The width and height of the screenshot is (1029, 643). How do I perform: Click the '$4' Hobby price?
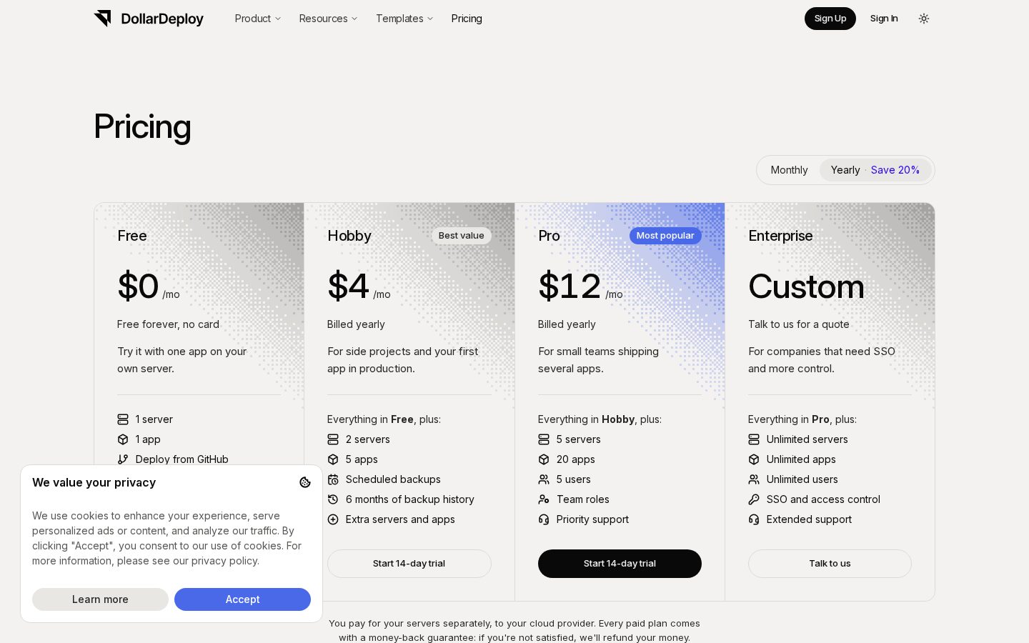pos(348,286)
